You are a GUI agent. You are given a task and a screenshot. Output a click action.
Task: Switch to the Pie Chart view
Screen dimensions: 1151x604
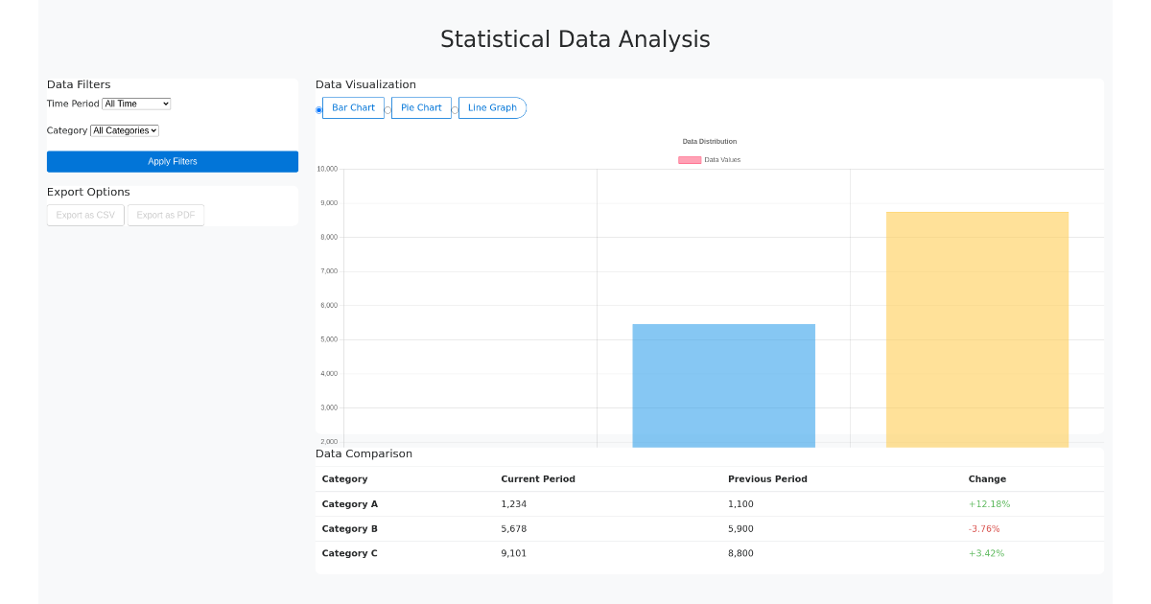(421, 107)
